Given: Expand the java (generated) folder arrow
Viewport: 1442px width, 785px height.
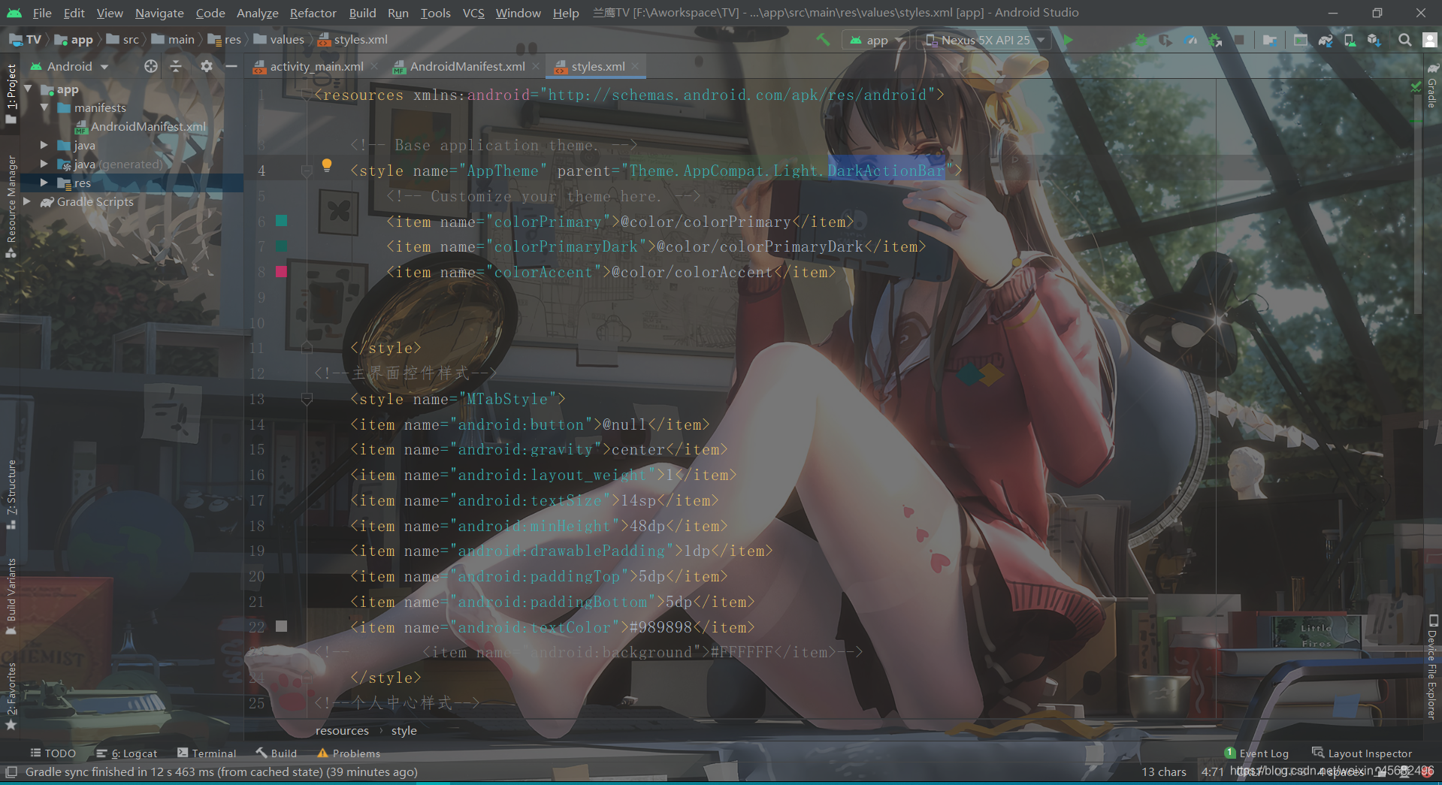Looking at the screenshot, I should click(x=44, y=164).
